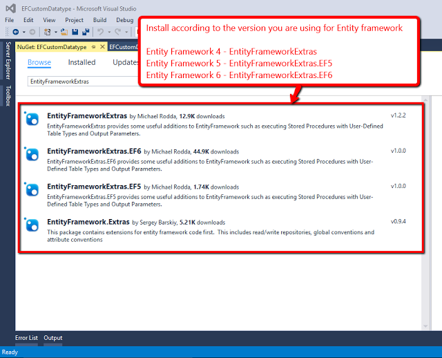Click the package list scrollbar up arrow
Image resolution: width=442 pixels, height=358 pixels.
[425, 100]
